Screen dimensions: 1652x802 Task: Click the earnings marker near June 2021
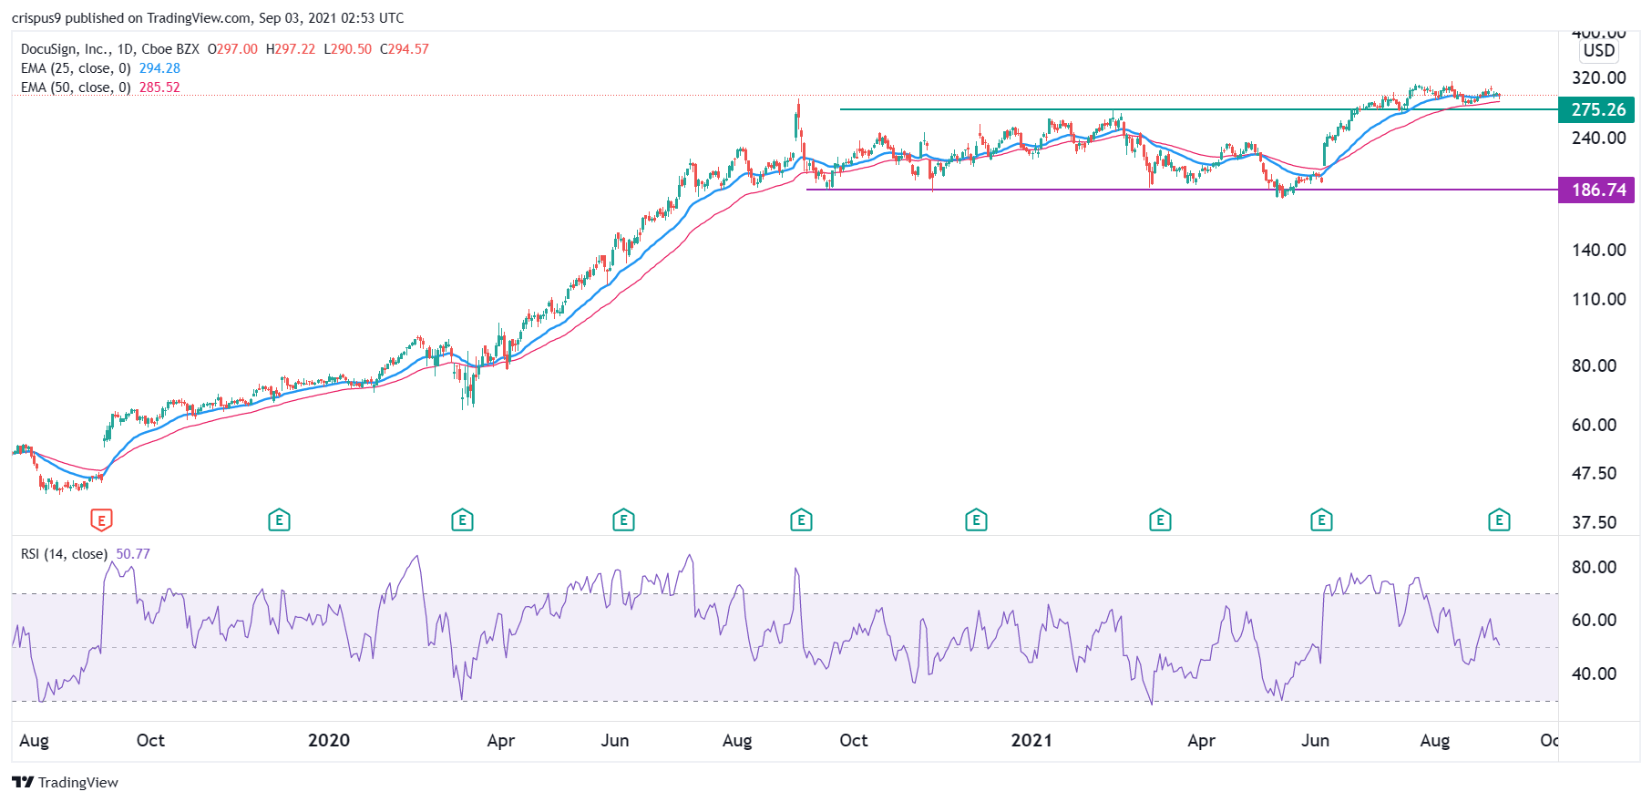[x=1321, y=520]
